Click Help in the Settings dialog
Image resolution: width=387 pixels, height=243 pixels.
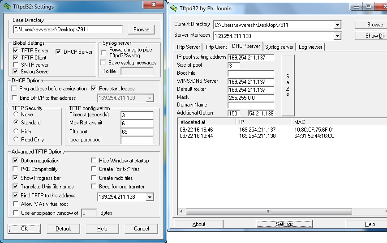point(102,229)
